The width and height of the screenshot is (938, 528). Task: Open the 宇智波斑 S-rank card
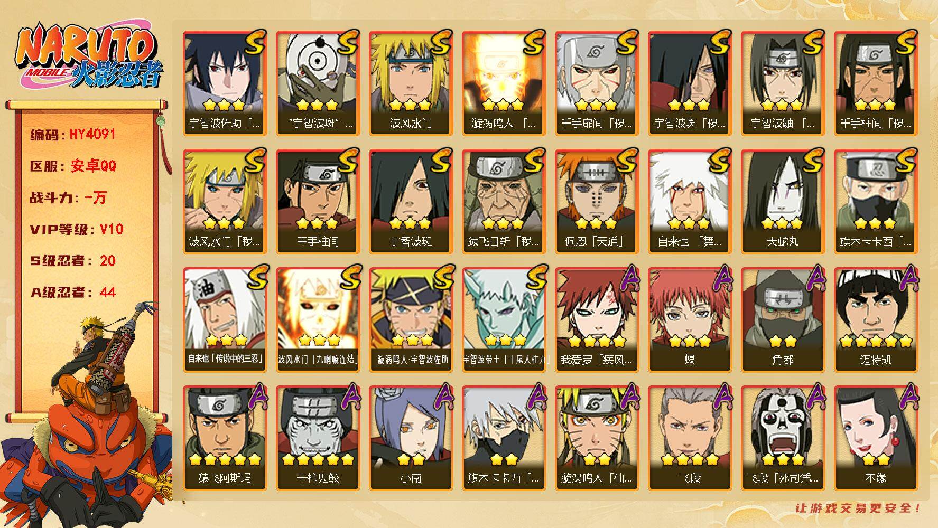click(x=411, y=201)
